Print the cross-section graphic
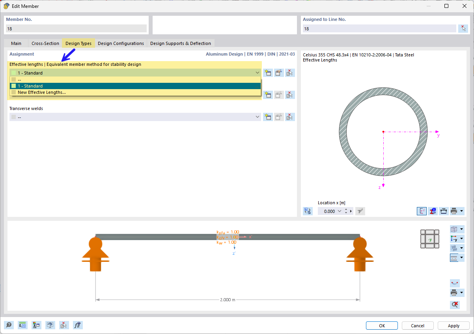This screenshot has height=334, width=474. coord(454,211)
